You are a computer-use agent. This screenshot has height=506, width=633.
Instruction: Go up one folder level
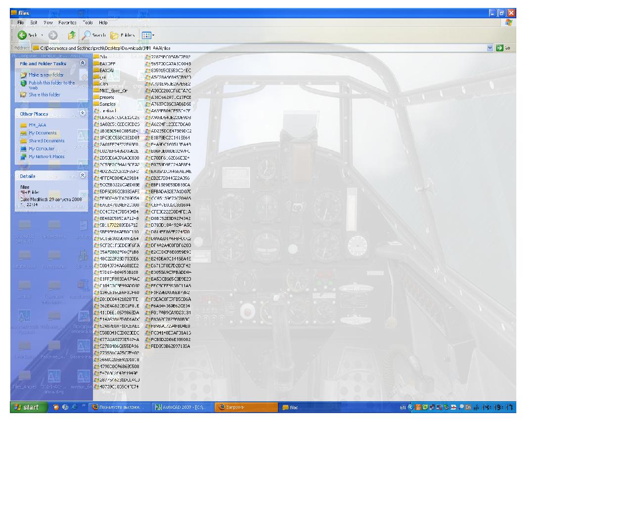(x=72, y=35)
